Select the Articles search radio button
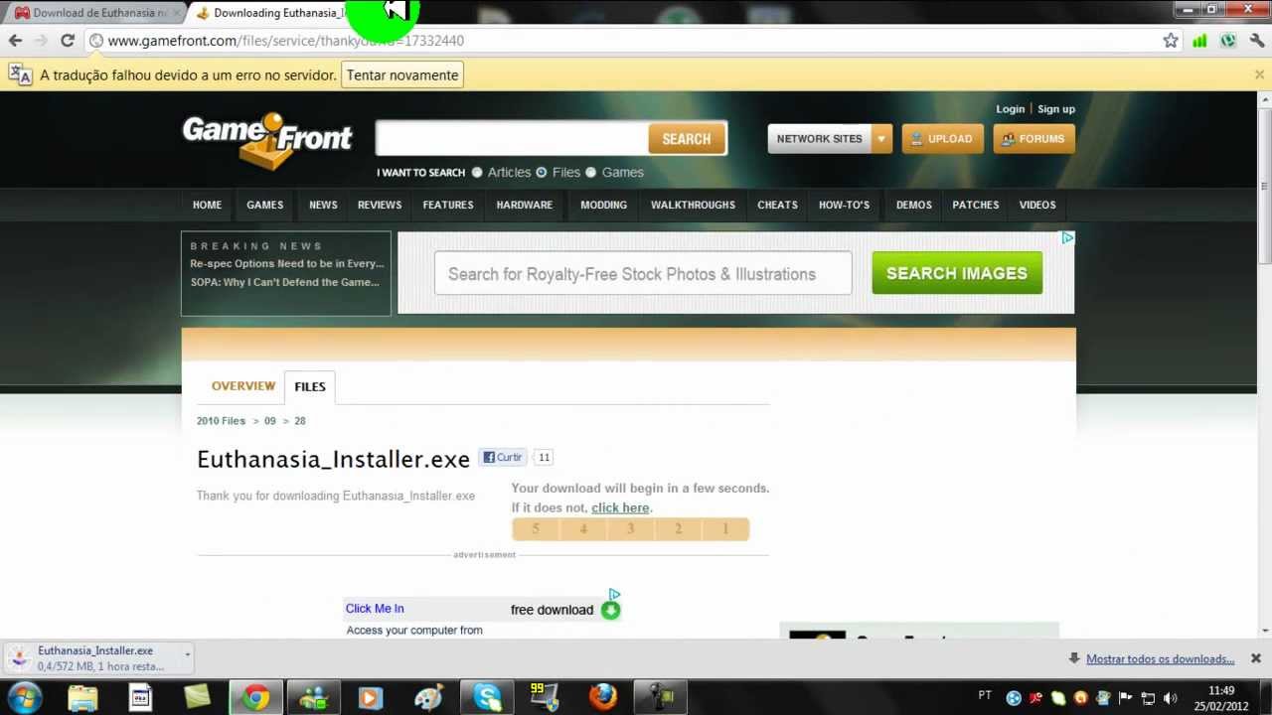The image size is (1272, 715). tap(477, 172)
